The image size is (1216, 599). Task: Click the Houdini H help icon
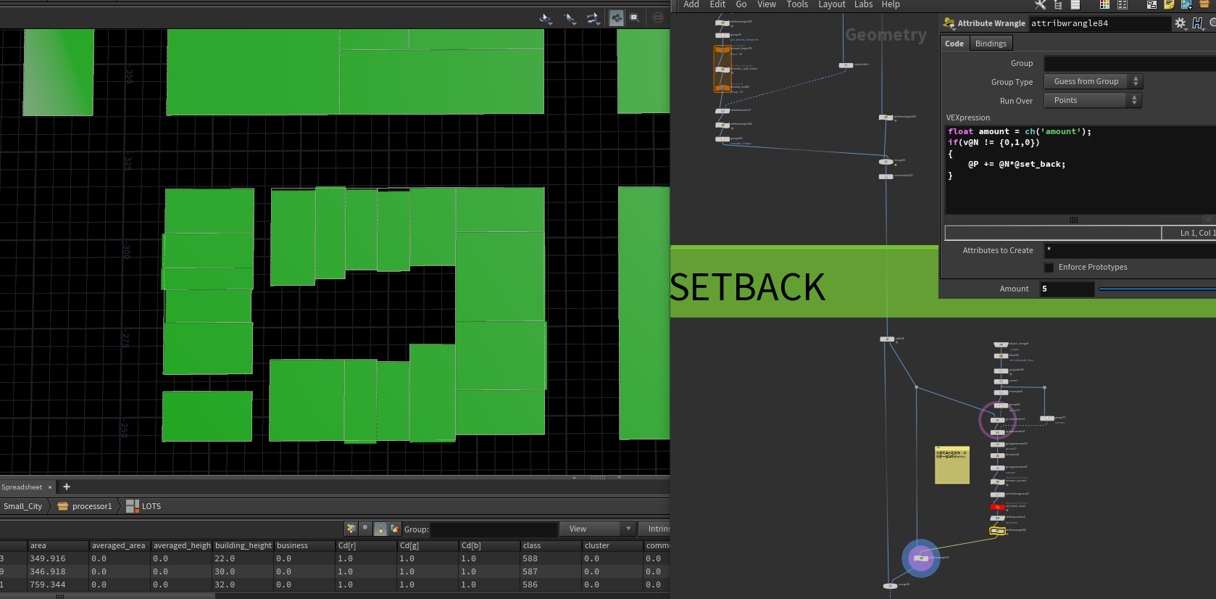[x=1197, y=23]
